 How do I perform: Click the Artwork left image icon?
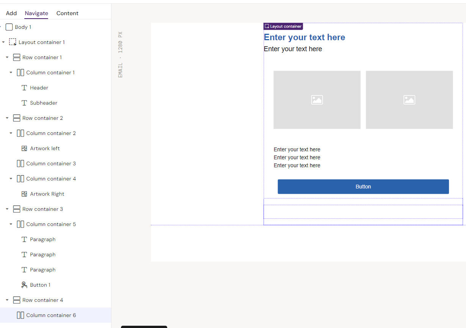pyautogui.click(x=24, y=148)
